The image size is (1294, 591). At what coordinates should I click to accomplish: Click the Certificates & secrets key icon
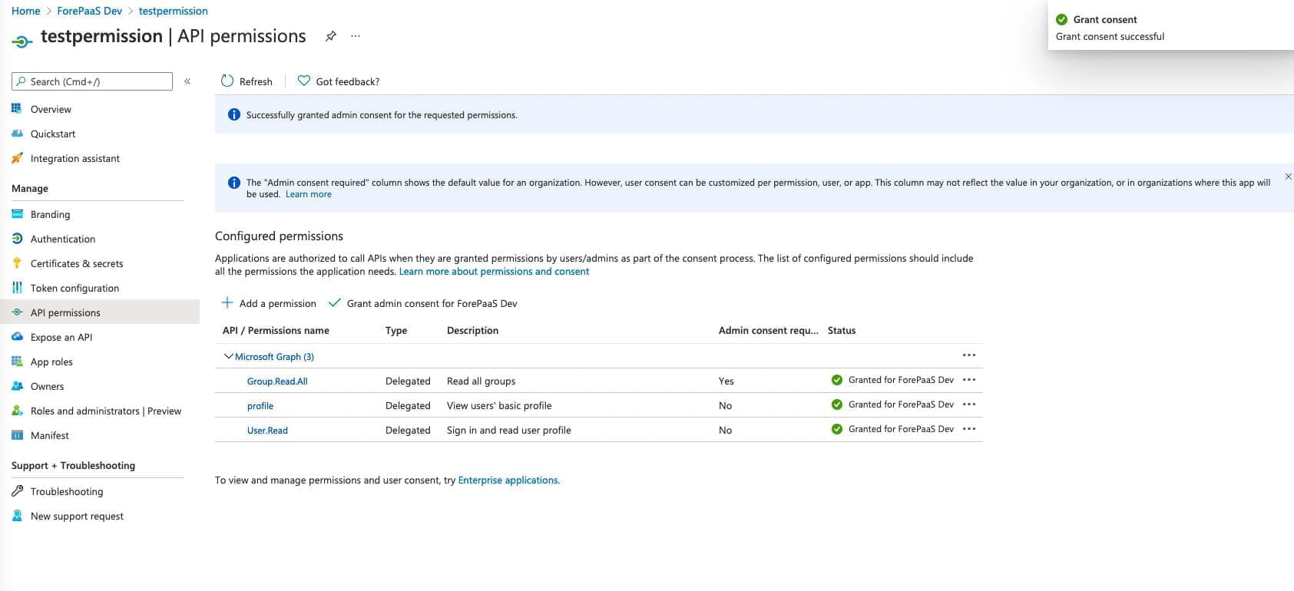pos(17,263)
